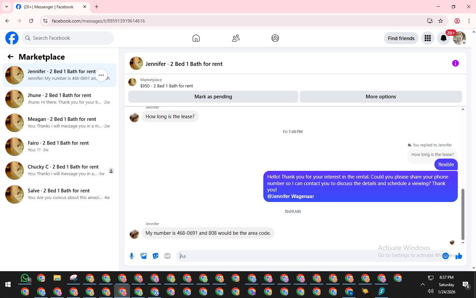
Task: Open the Windows notification center
Action: 466,285
